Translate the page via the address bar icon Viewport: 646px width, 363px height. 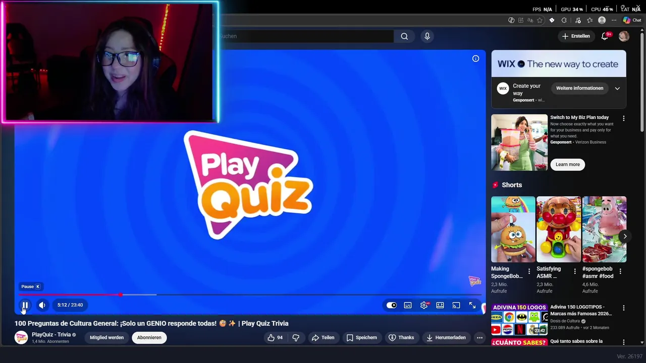click(x=530, y=20)
